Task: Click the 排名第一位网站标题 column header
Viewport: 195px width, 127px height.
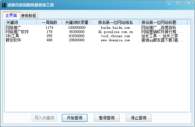Action: tap(163, 22)
